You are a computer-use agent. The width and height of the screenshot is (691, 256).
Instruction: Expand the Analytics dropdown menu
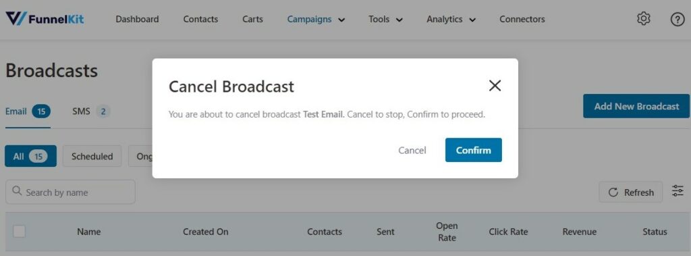coord(451,20)
